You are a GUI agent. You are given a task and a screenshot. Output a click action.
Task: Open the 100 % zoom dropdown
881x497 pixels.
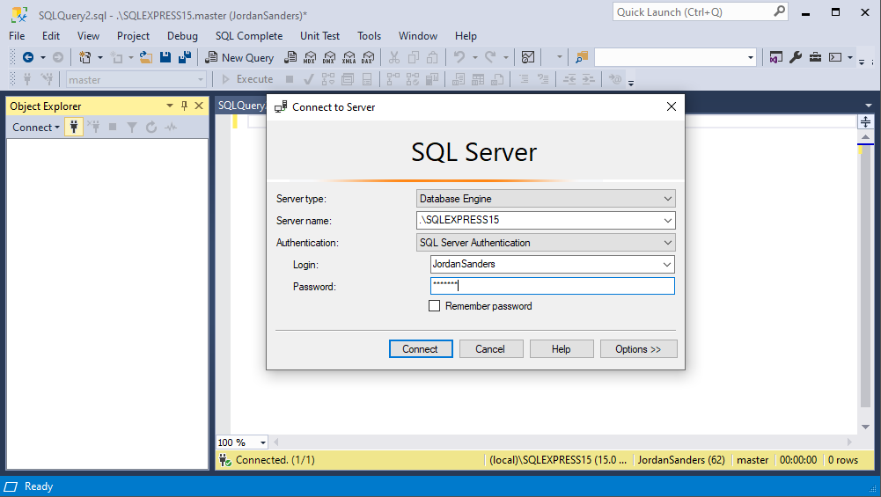coord(262,442)
